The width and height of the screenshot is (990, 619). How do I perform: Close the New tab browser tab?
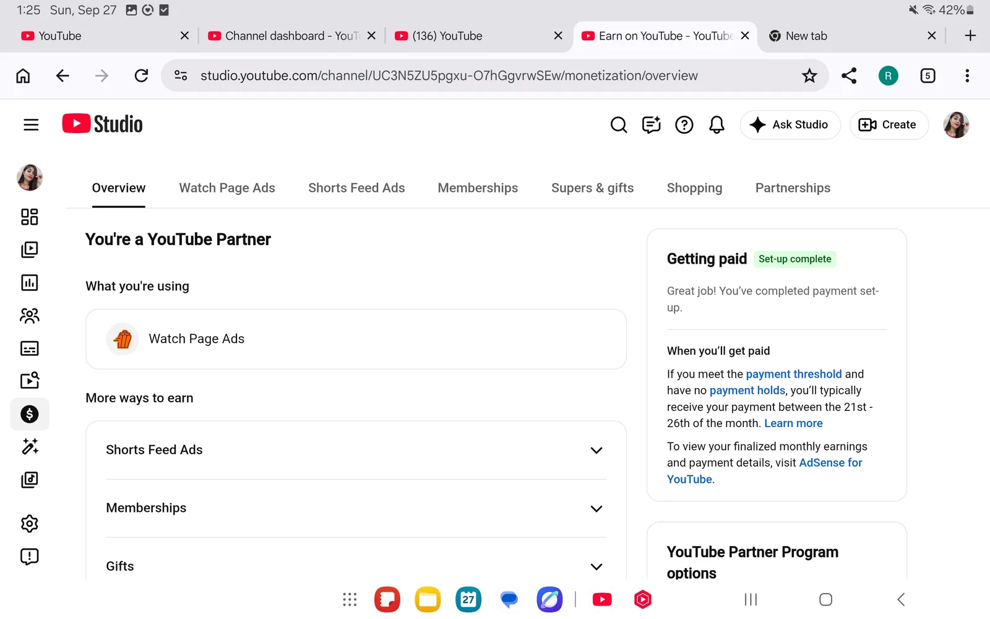pyautogui.click(x=932, y=36)
